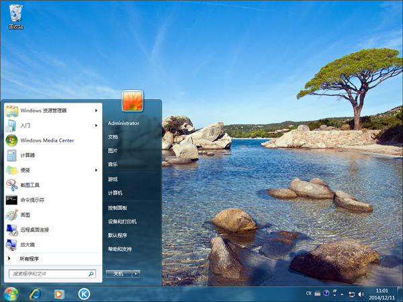Click the volume speaker tray icon

coord(361,293)
